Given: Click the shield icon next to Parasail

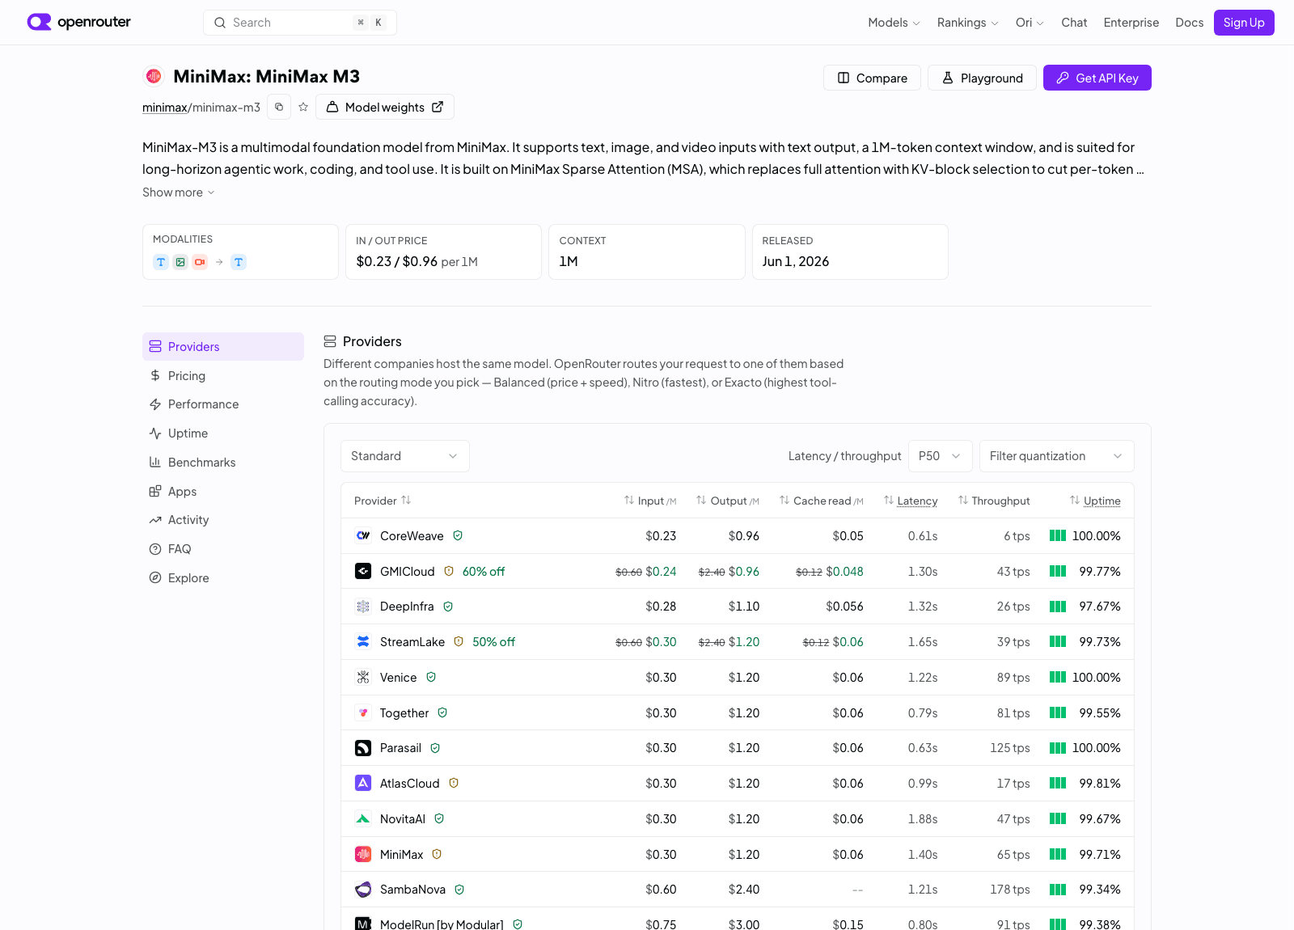Looking at the screenshot, I should (435, 748).
